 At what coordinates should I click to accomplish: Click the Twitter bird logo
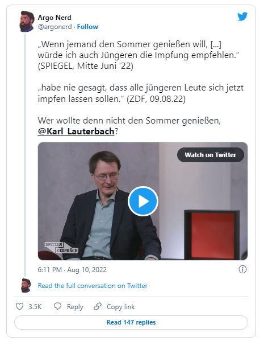click(x=242, y=17)
